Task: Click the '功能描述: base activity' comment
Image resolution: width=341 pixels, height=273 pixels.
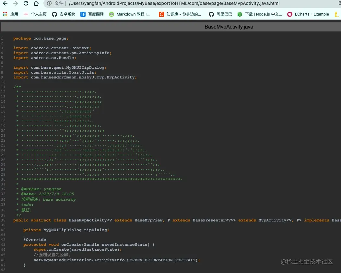Action: pos(48,199)
